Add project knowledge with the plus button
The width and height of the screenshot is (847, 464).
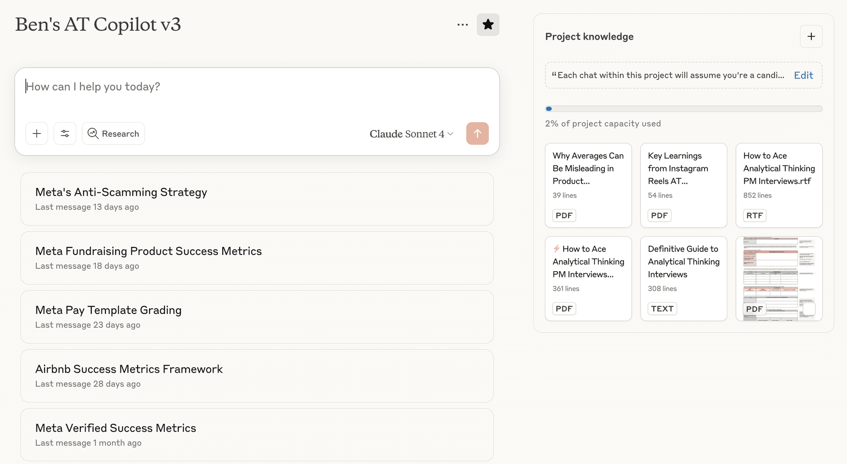tap(811, 37)
